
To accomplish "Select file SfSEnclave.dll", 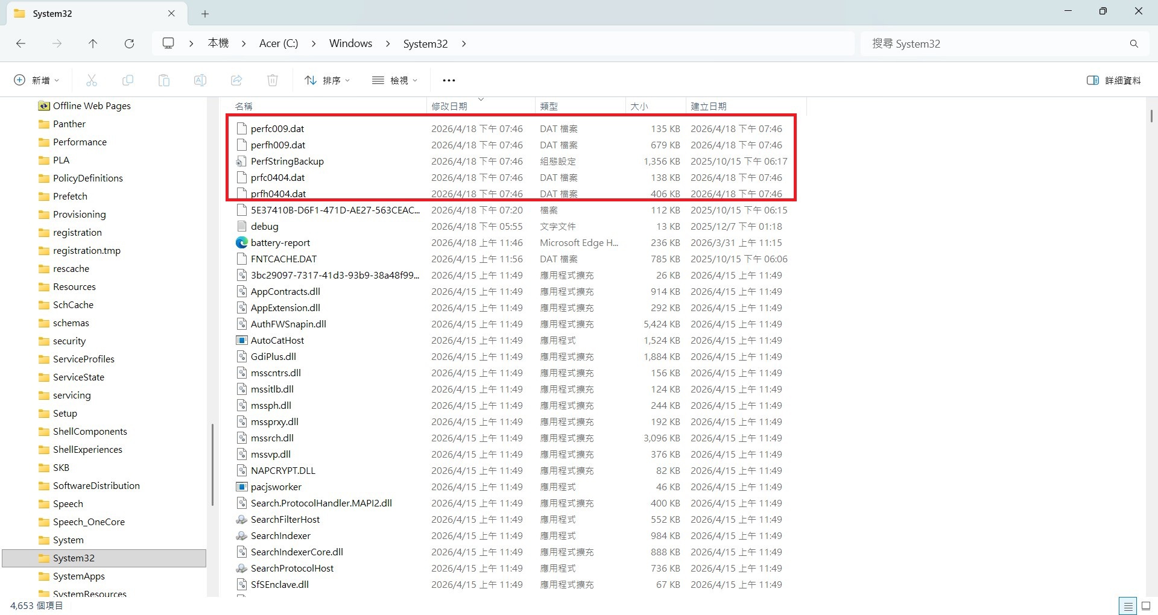I will (x=280, y=584).
